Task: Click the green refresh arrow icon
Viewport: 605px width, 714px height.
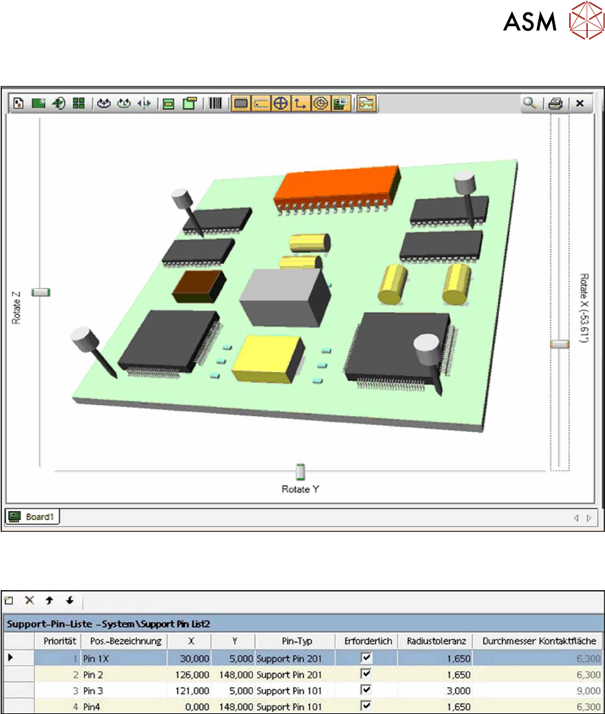Action: point(58,103)
